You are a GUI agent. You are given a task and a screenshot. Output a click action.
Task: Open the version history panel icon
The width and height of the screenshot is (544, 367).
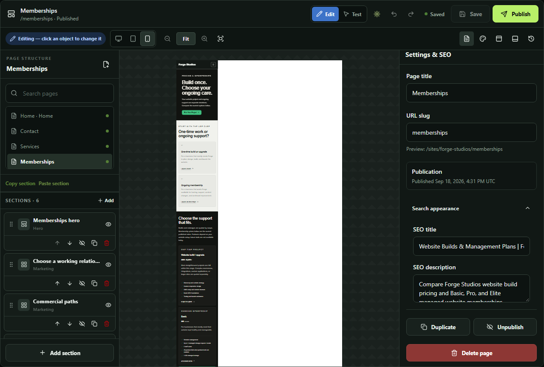531,39
